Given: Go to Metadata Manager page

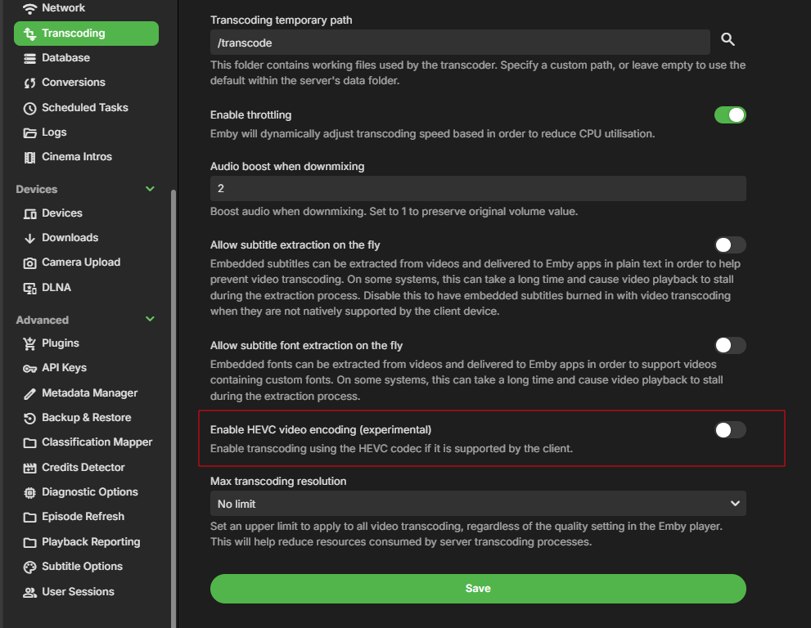Looking at the screenshot, I should coord(89,393).
